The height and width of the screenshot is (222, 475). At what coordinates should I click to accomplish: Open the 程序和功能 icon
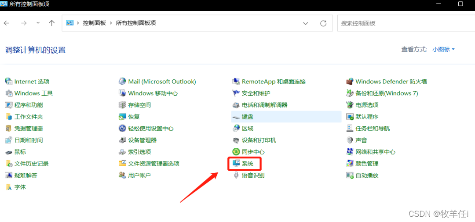point(9,105)
